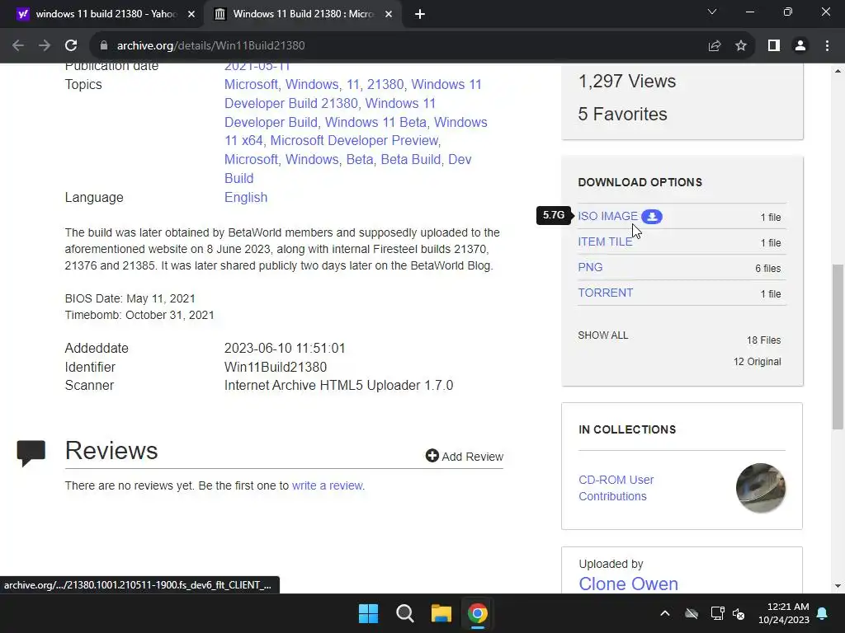Click the network display tray icon
The width and height of the screenshot is (845, 633).
coord(717,613)
